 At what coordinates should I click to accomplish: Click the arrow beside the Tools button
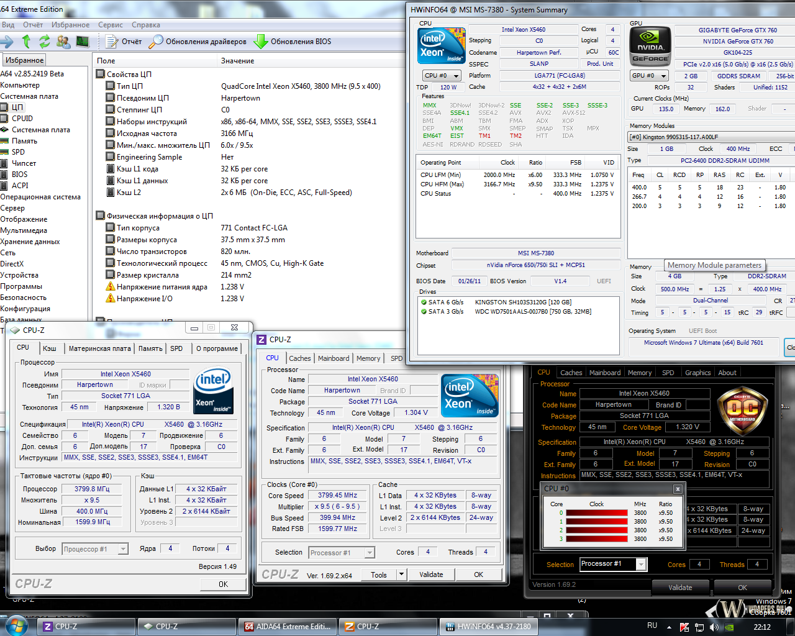pos(402,575)
